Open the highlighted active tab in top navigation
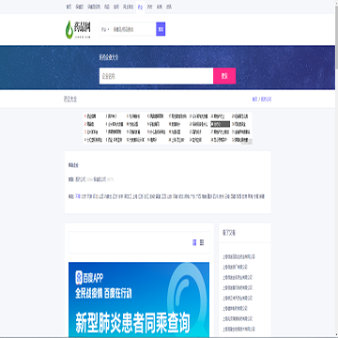The image size is (338, 338). coord(140,7)
